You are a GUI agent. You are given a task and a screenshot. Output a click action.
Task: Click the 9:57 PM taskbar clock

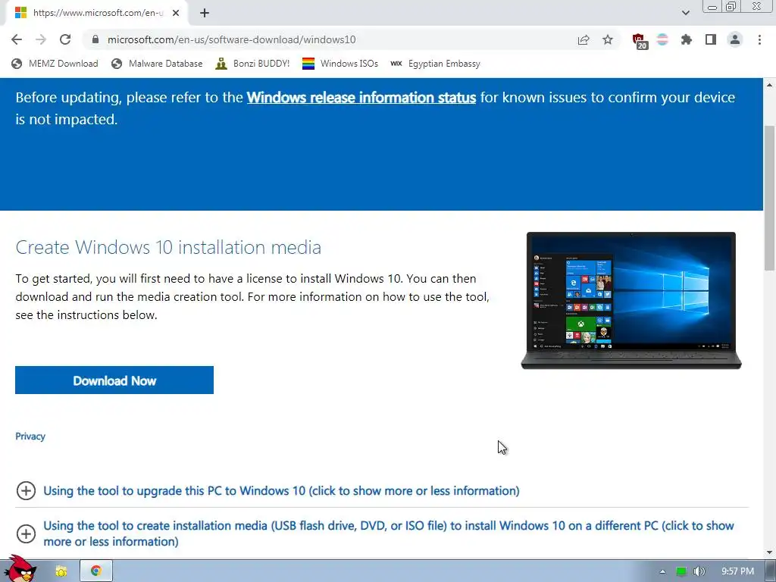point(737,571)
